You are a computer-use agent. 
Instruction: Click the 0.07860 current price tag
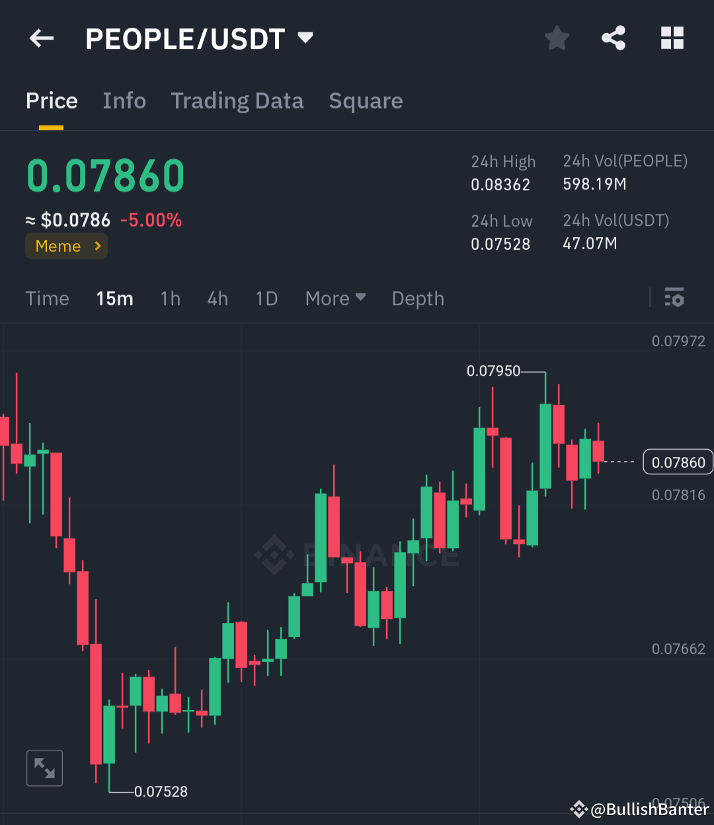point(677,462)
